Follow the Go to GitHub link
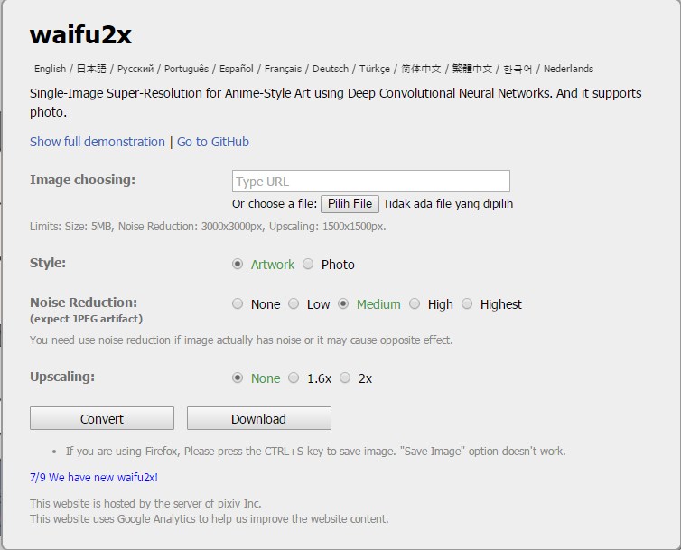The width and height of the screenshot is (681, 550). 213,142
